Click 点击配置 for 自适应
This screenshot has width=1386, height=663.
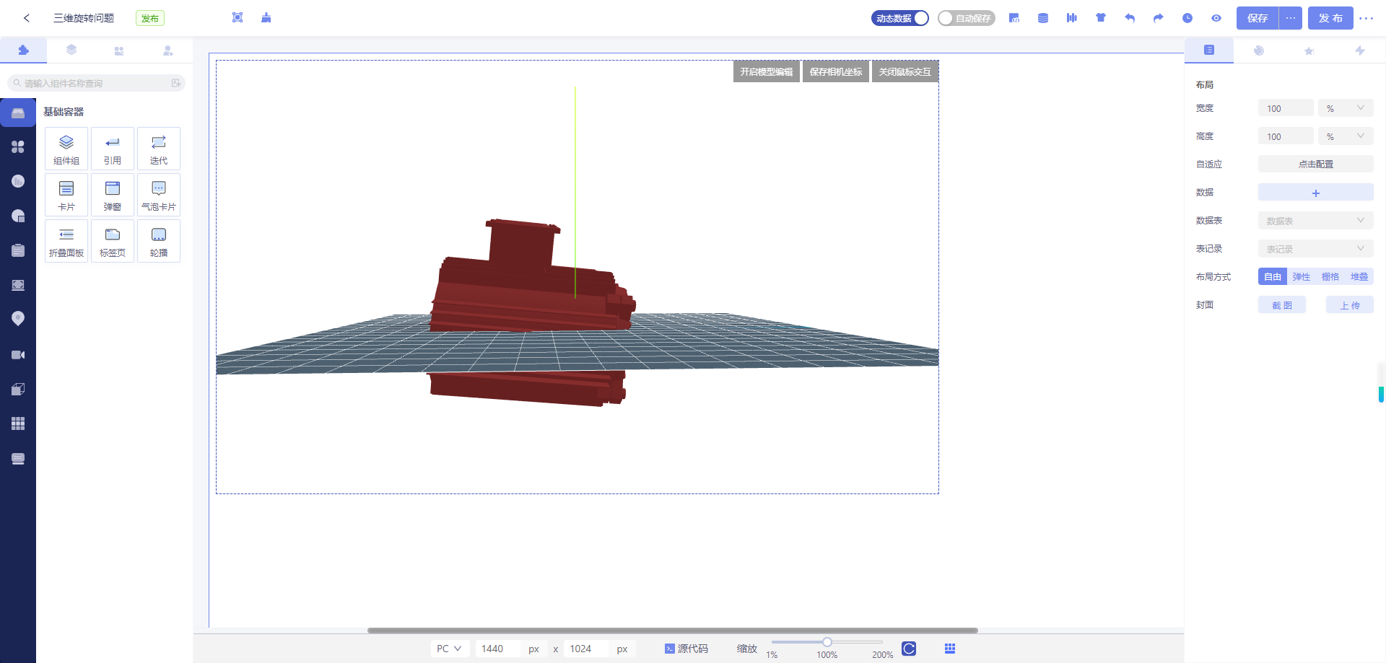point(1316,164)
